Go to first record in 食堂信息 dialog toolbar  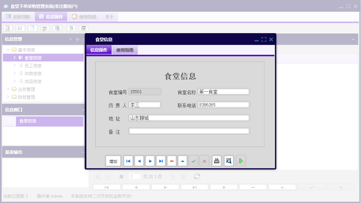click(x=128, y=161)
